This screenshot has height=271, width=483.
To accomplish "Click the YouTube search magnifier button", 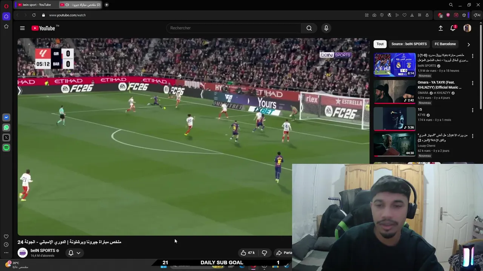I will [x=309, y=28].
